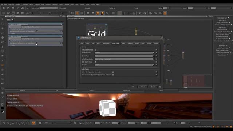This screenshot has height=131, width=233.
Task: Toggle second transmitter node's automatic reconnect checkbox
Action: point(37,43)
